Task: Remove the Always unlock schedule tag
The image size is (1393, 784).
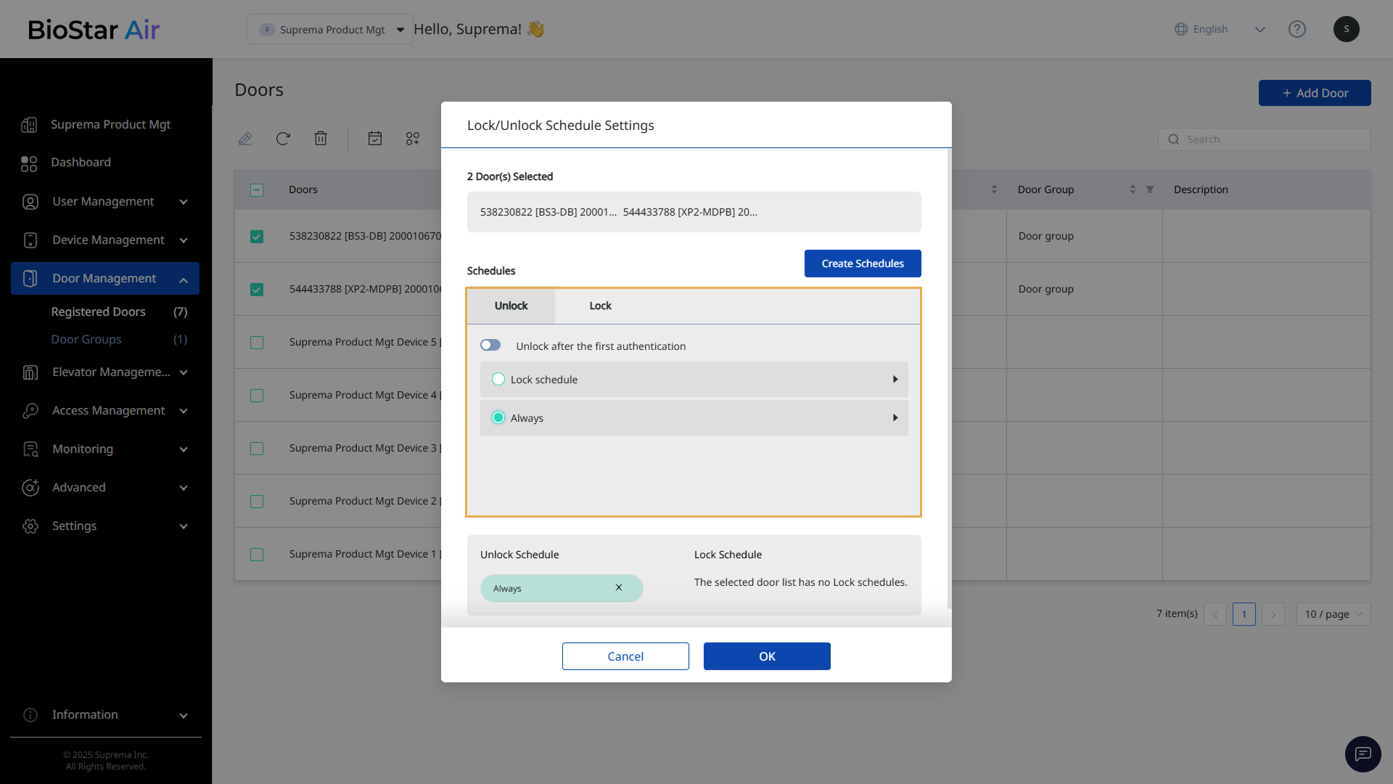Action: pos(619,588)
